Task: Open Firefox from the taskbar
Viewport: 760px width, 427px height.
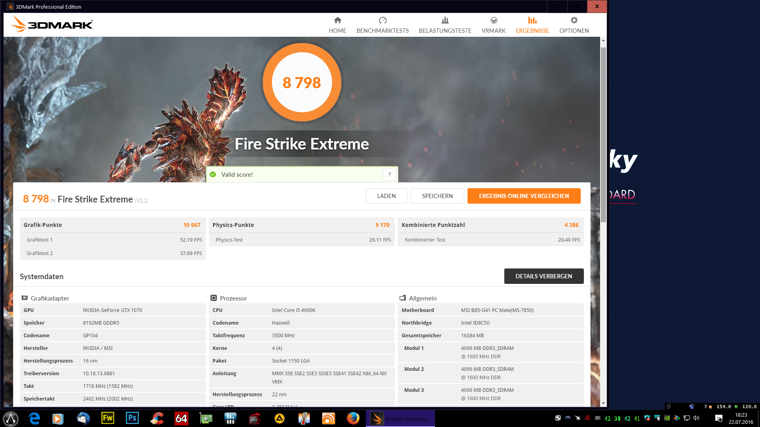Action: [x=353, y=418]
